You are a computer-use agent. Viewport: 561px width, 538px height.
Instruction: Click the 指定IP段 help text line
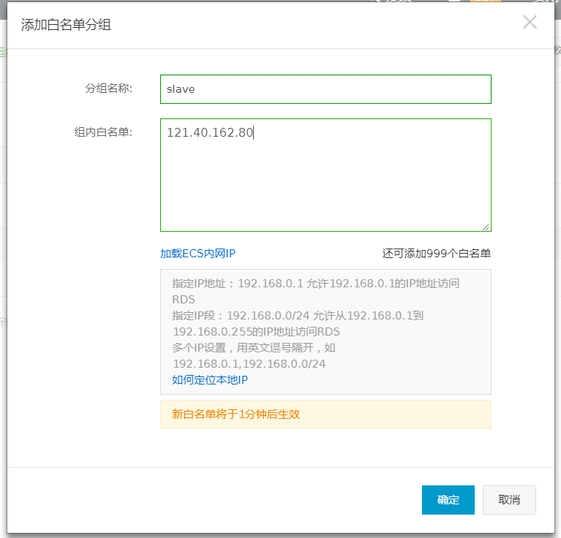point(298,316)
